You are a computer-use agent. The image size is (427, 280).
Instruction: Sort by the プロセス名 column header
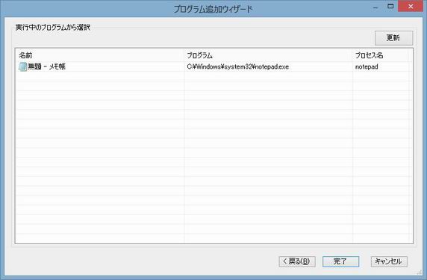(x=381, y=55)
